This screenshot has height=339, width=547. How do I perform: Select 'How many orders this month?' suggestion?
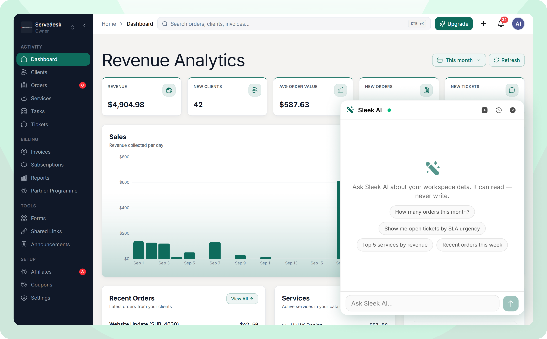point(432,212)
